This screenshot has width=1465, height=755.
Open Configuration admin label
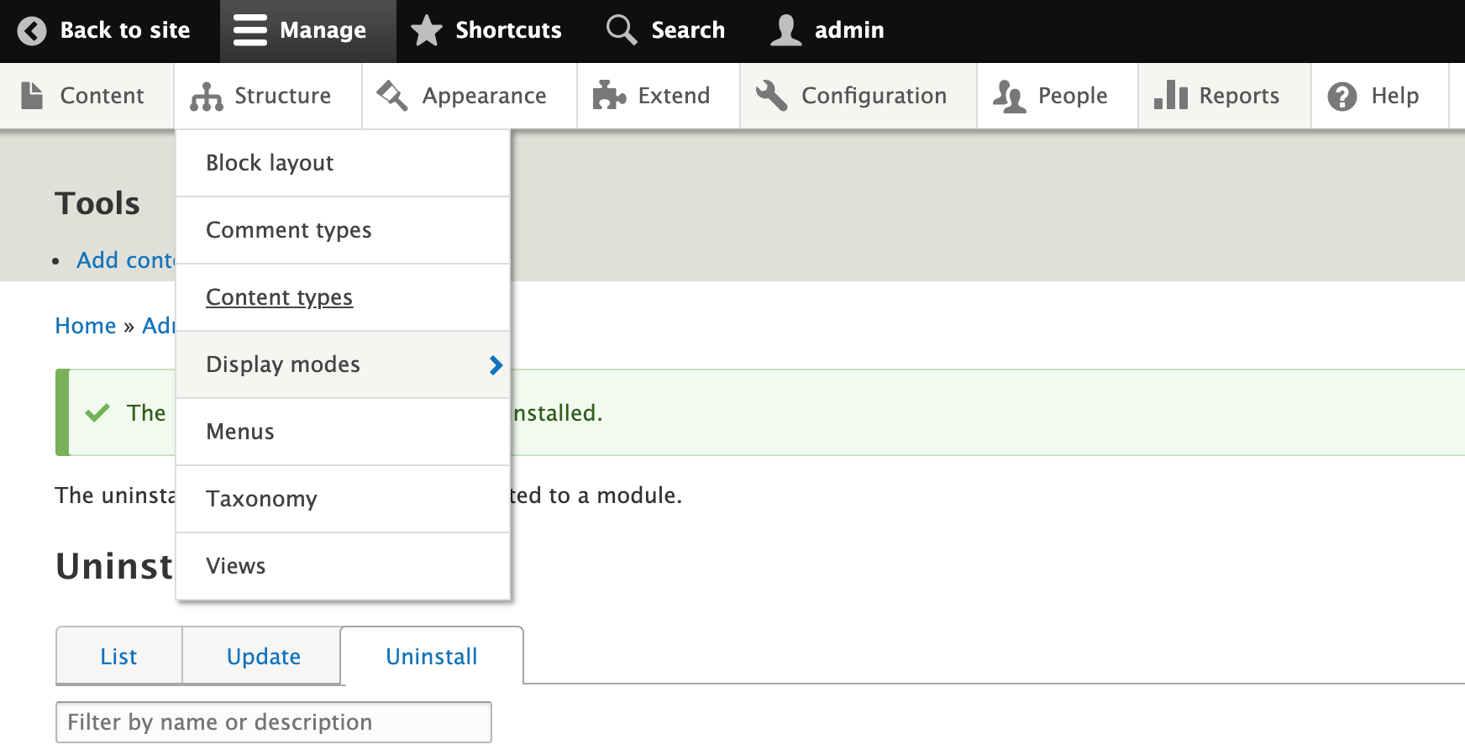pyautogui.click(x=874, y=96)
